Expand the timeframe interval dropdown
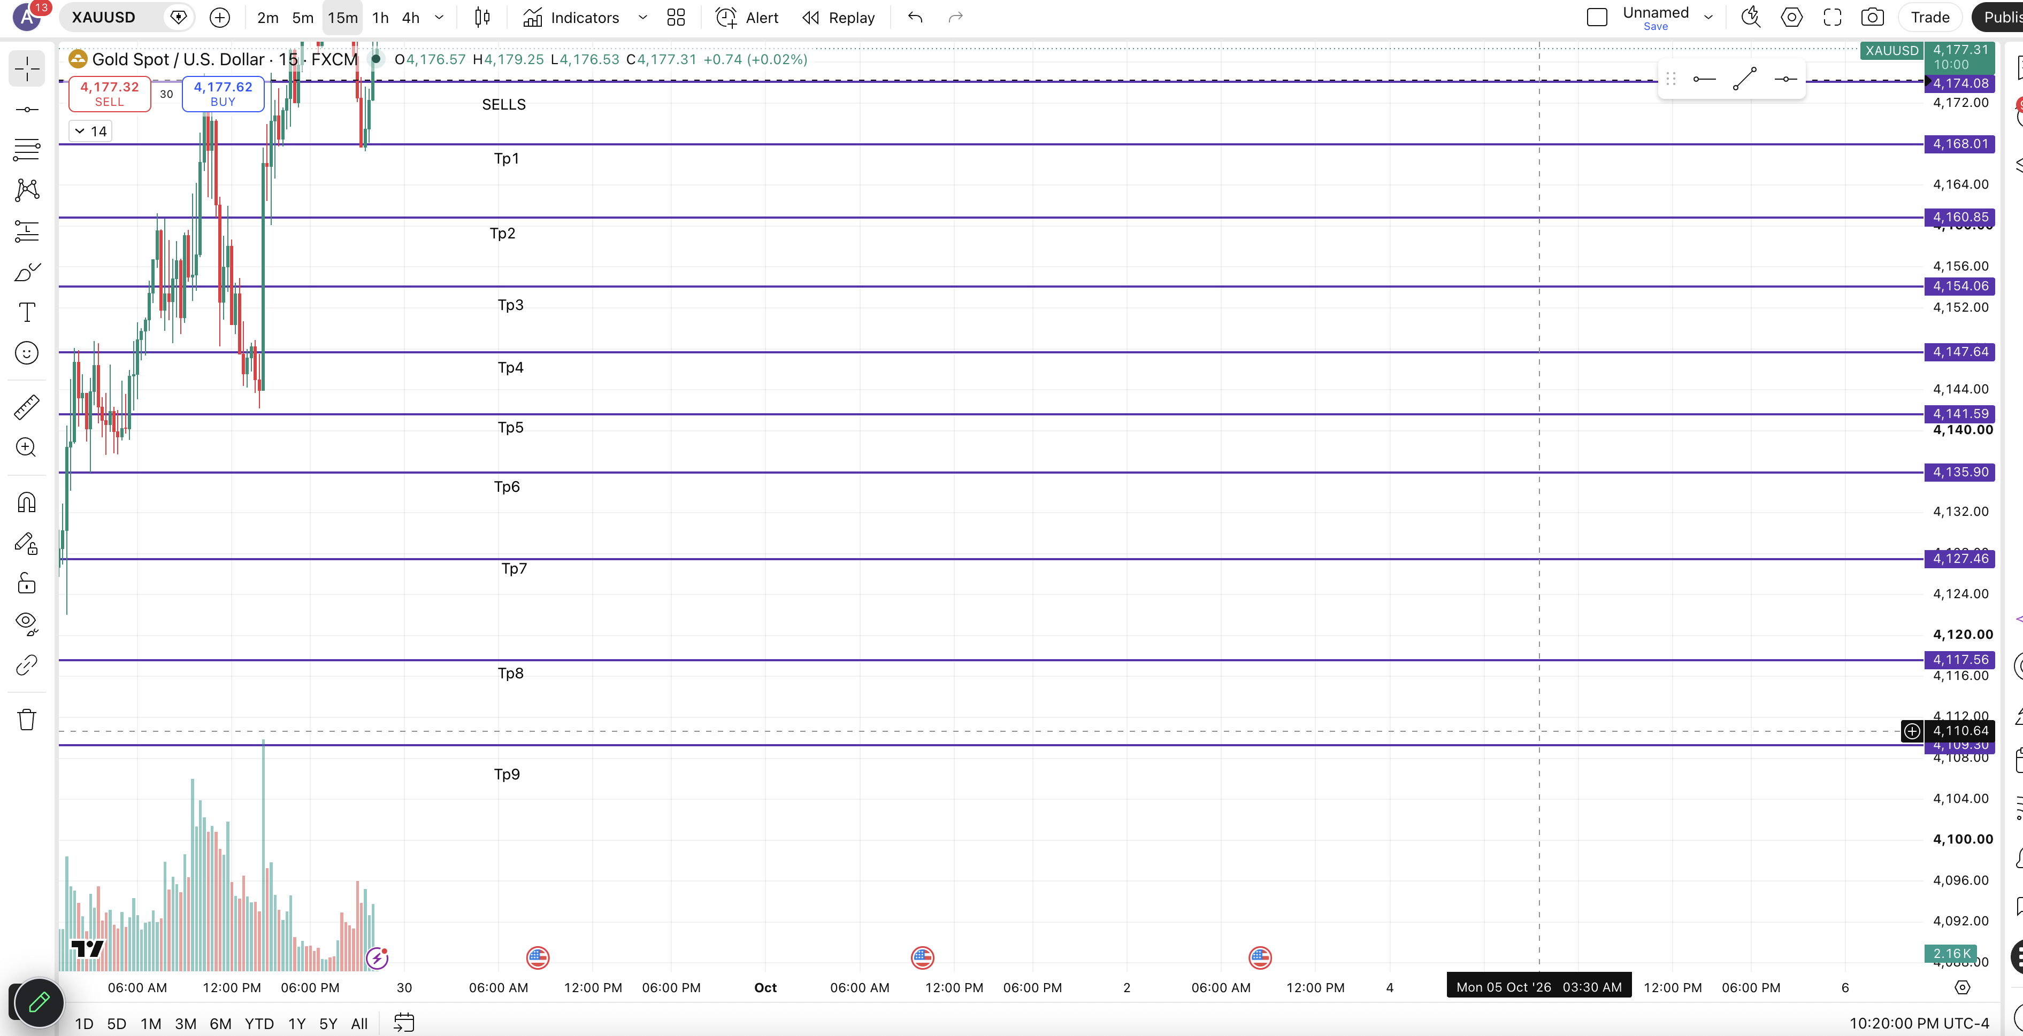 (x=439, y=17)
